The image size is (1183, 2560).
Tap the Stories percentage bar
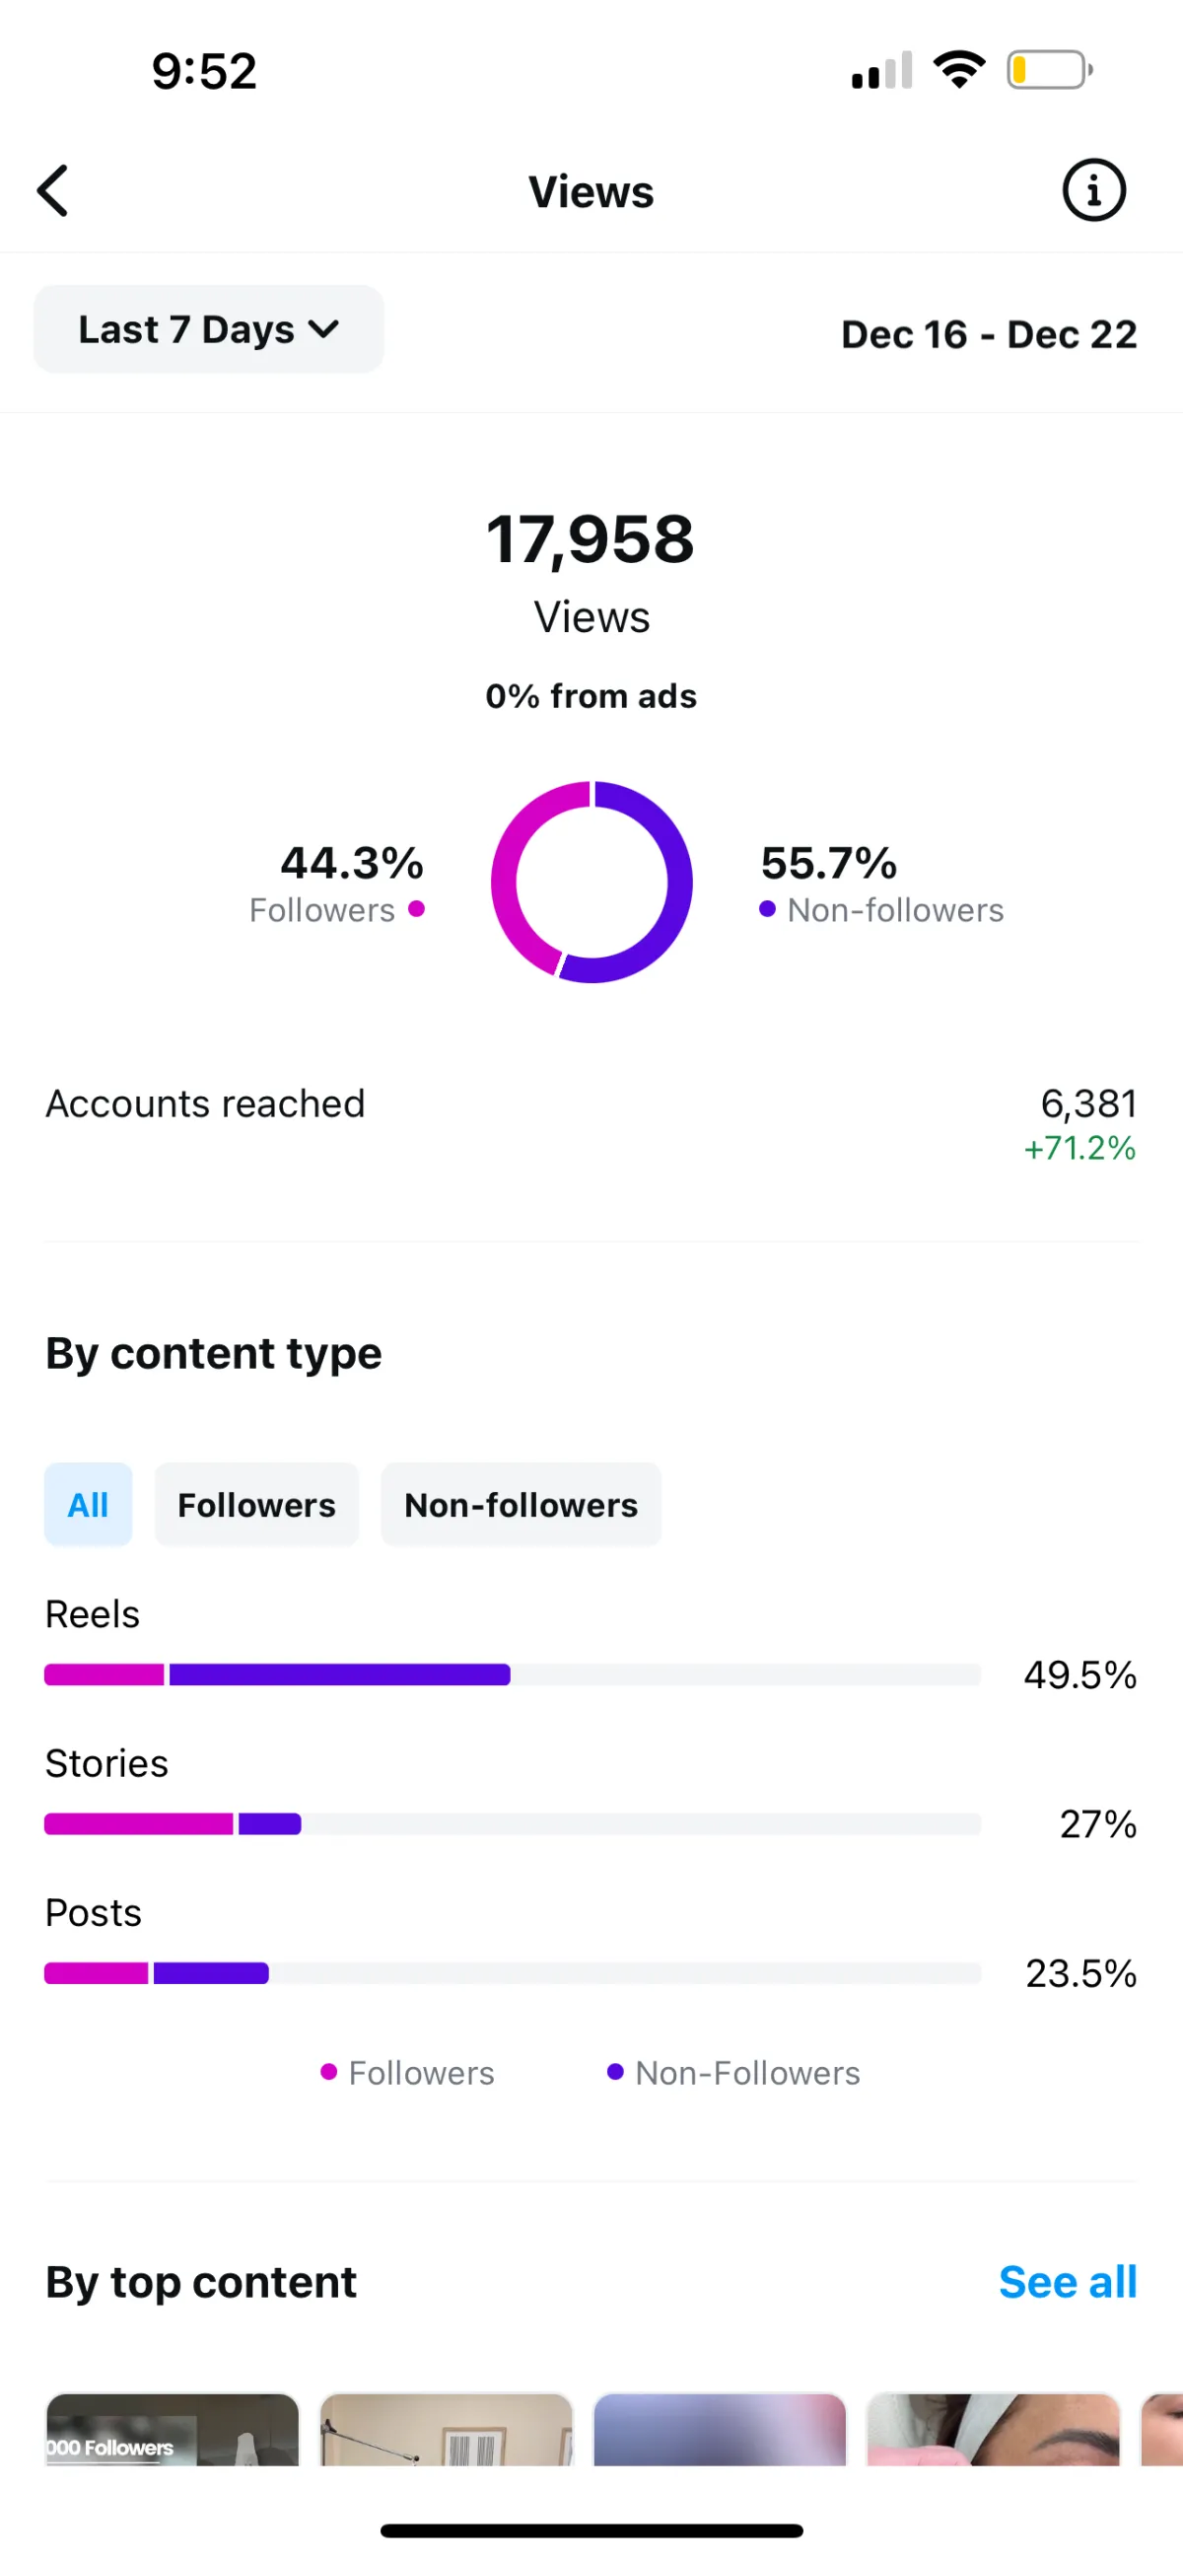[x=512, y=1823]
